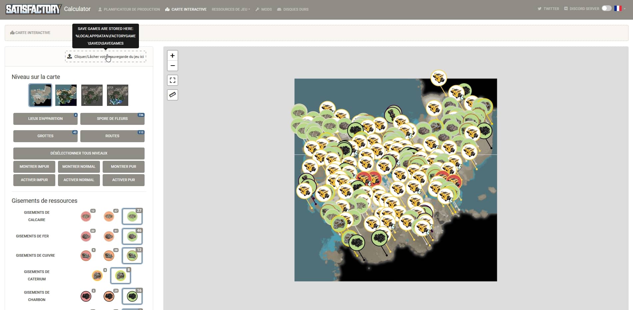633x310 pixels.
Task: Toggle impure copper nodes
Action: 86,256
